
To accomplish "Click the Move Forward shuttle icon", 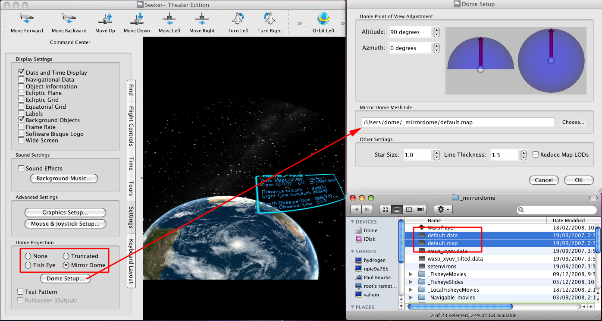I will point(27,19).
